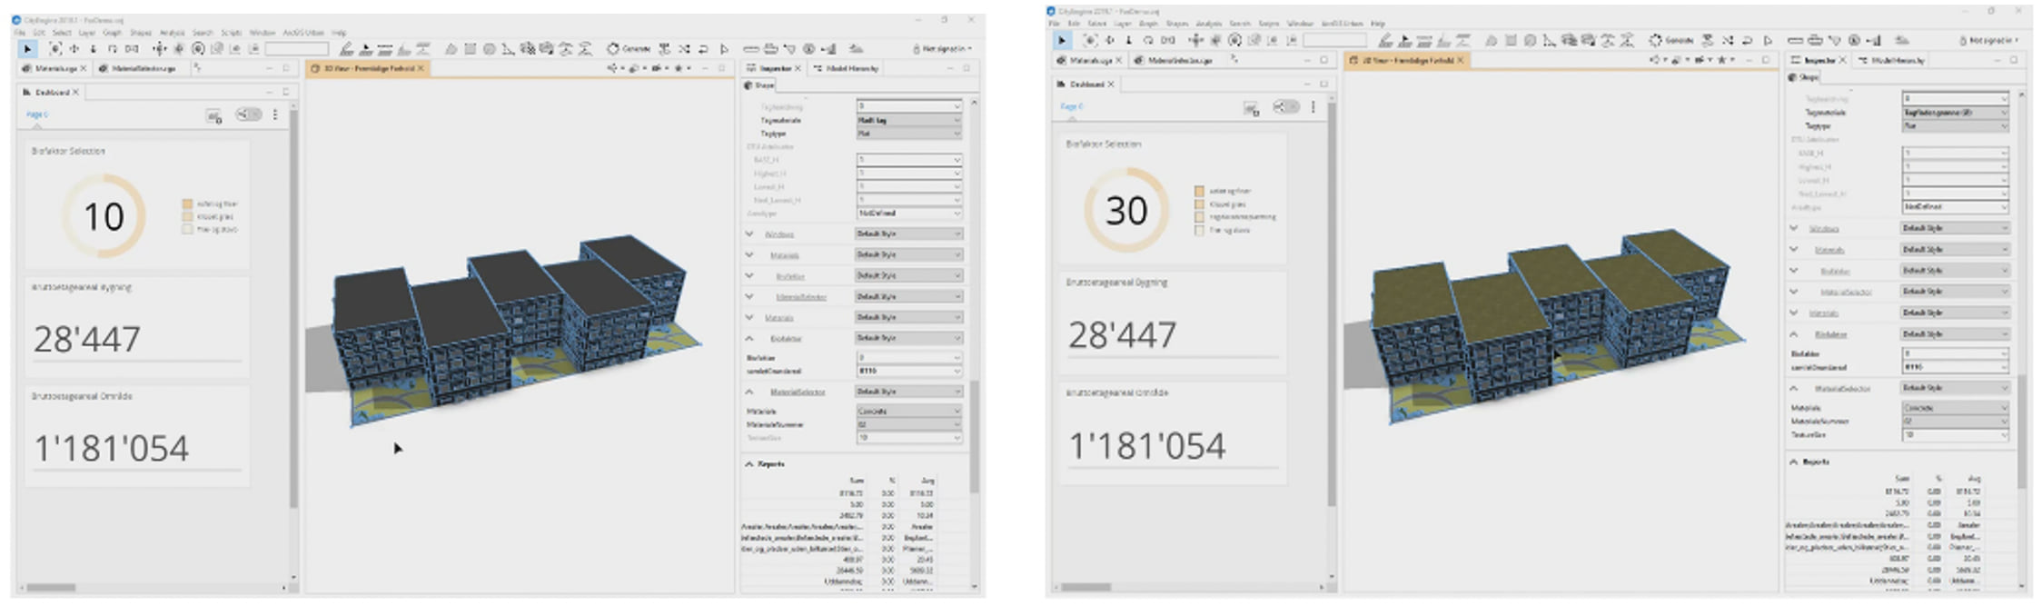Expand the Windows rule section in right window
2042x616 pixels.
(1794, 228)
